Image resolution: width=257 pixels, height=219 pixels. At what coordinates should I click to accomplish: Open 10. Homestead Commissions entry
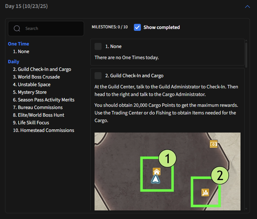click(x=43, y=130)
